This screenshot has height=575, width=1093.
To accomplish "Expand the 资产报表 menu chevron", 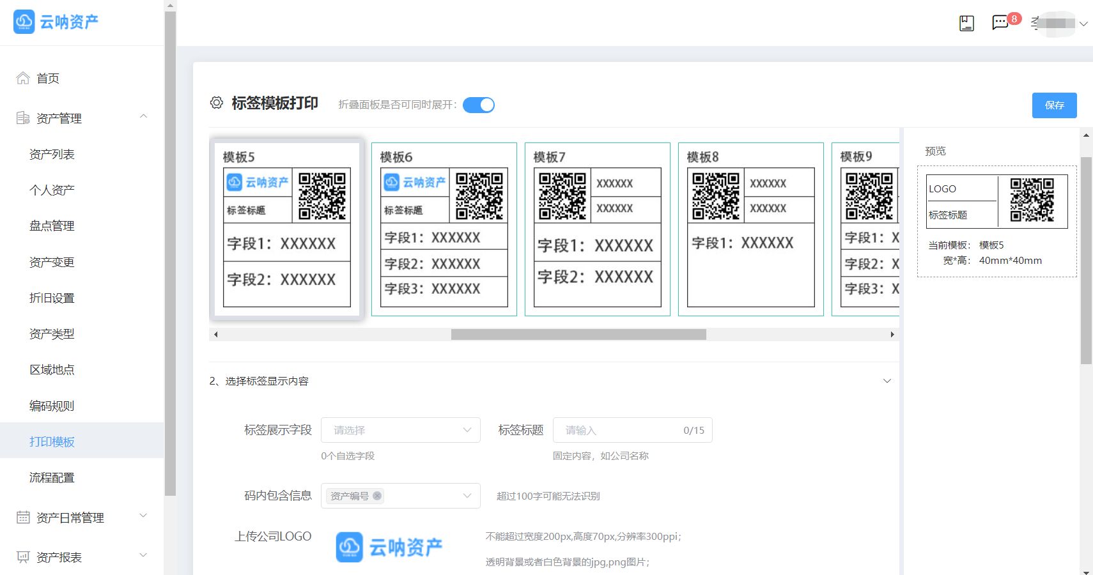I will point(144,555).
